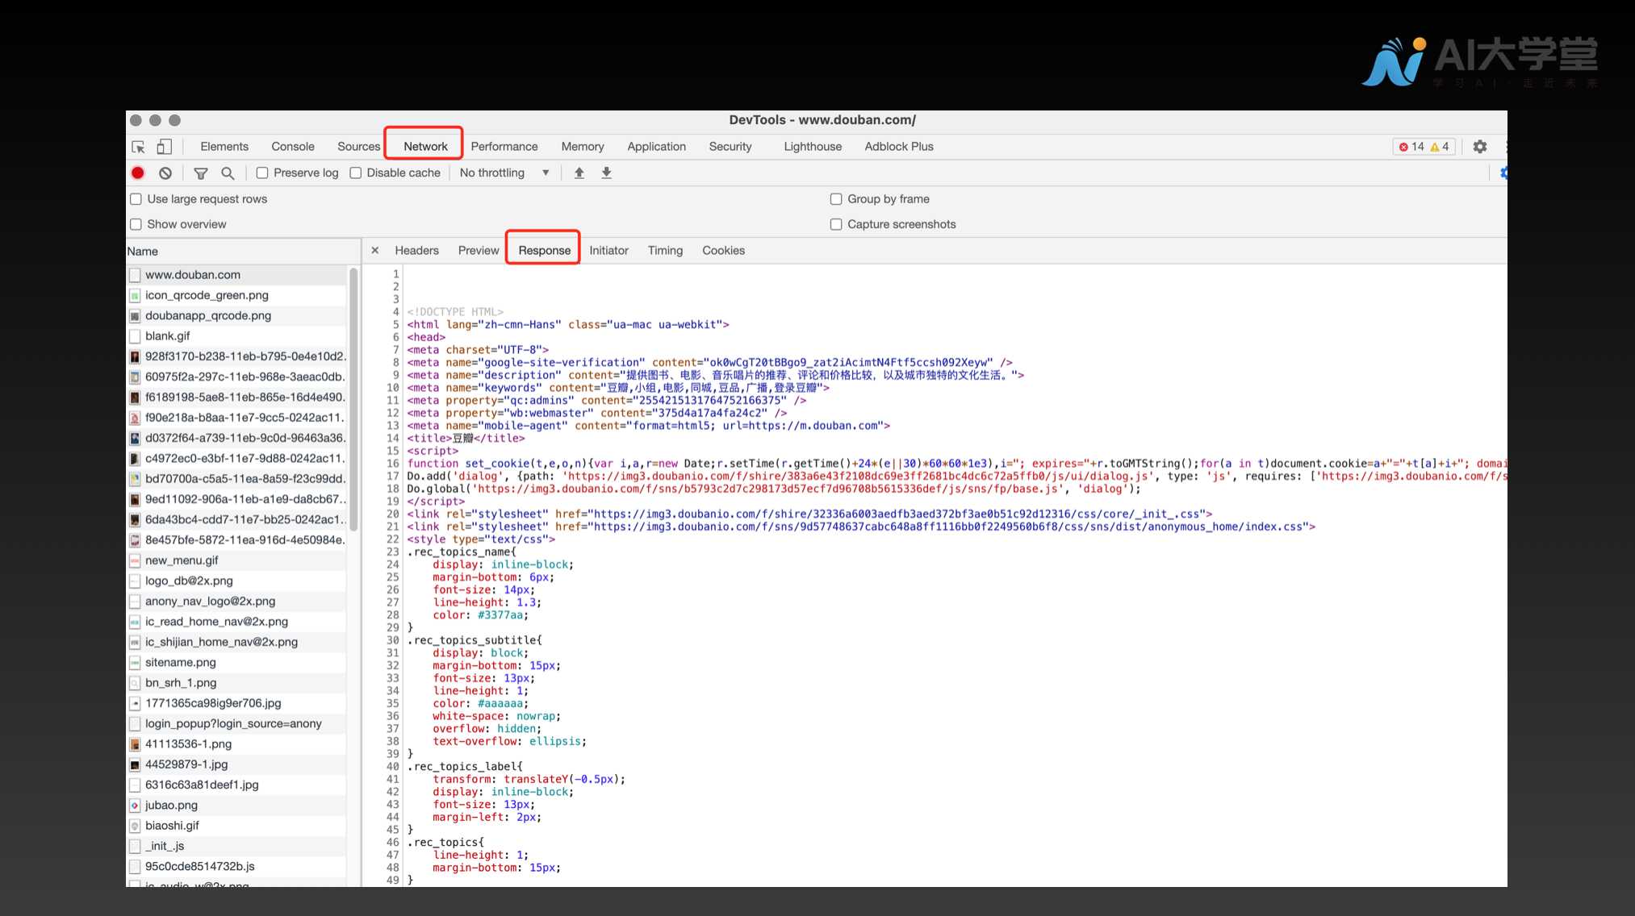This screenshot has width=1635, height=916.
Task: Select the ic_shijian_home_nav@2x.png request
Action: click(x=237, y=642)
